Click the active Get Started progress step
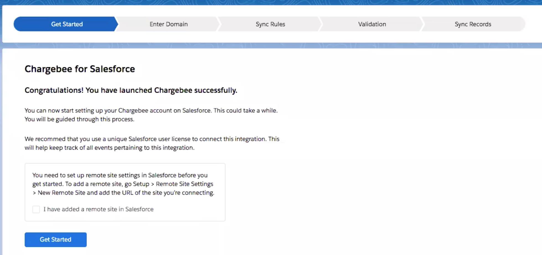The image size is (542, 255). 67,24
